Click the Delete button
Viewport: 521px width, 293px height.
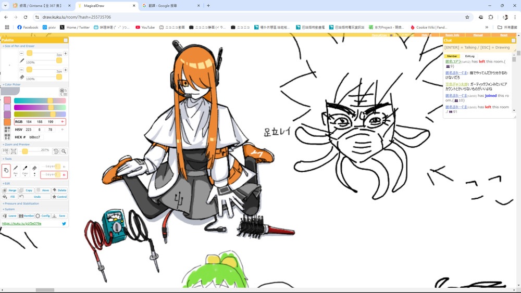click(59, 190)
